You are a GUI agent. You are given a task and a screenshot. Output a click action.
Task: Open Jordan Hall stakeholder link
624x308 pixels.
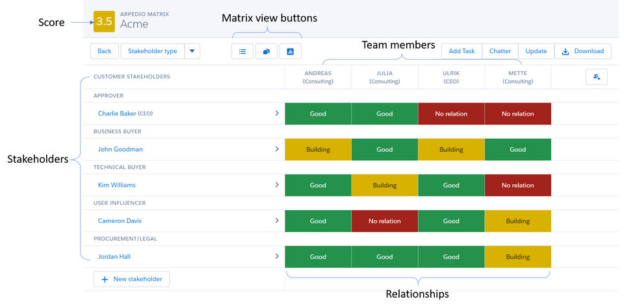click(114, 256)
